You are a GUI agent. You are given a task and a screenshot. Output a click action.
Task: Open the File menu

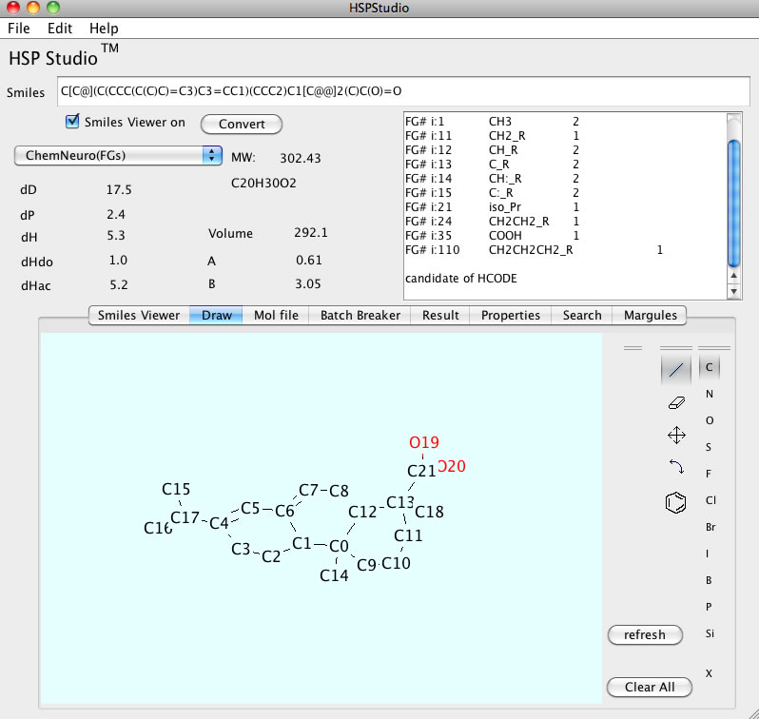(19, 29)
